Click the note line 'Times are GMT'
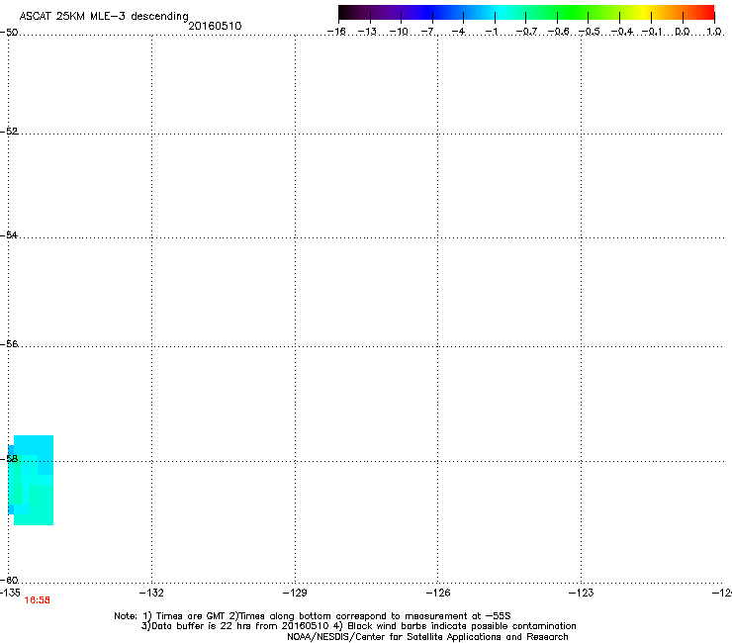The height and width of the screenshot is (643, 732). pyautogui.click(x=191, y=616)
